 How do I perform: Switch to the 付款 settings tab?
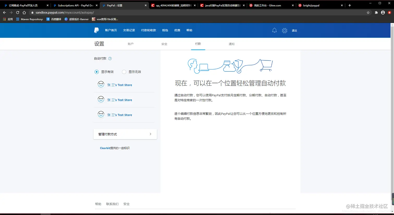click(x=198, y=44)
